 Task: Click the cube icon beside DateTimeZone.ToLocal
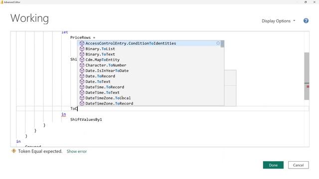click(x=82, y=98)
